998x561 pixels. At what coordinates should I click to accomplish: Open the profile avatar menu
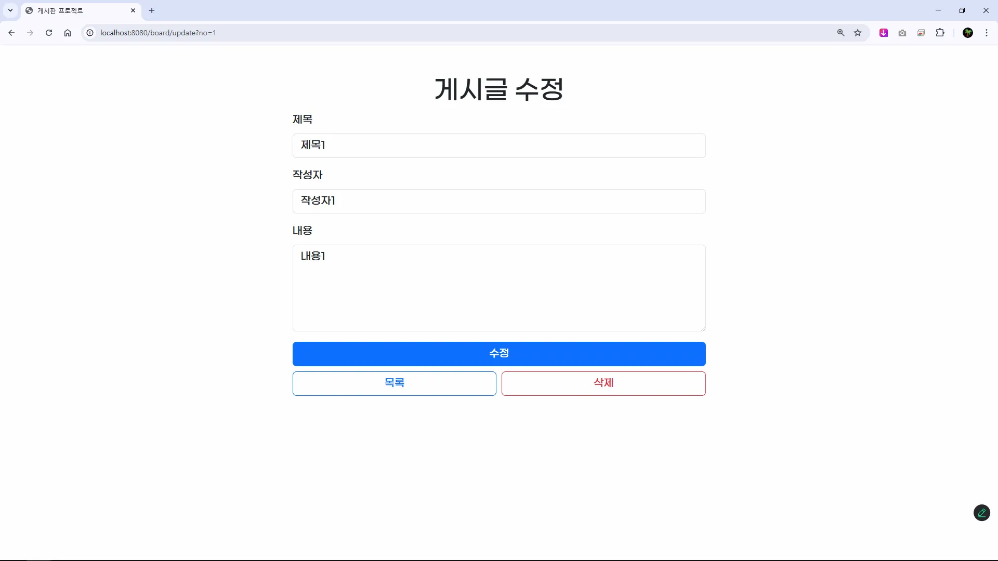tap(968, 33)
